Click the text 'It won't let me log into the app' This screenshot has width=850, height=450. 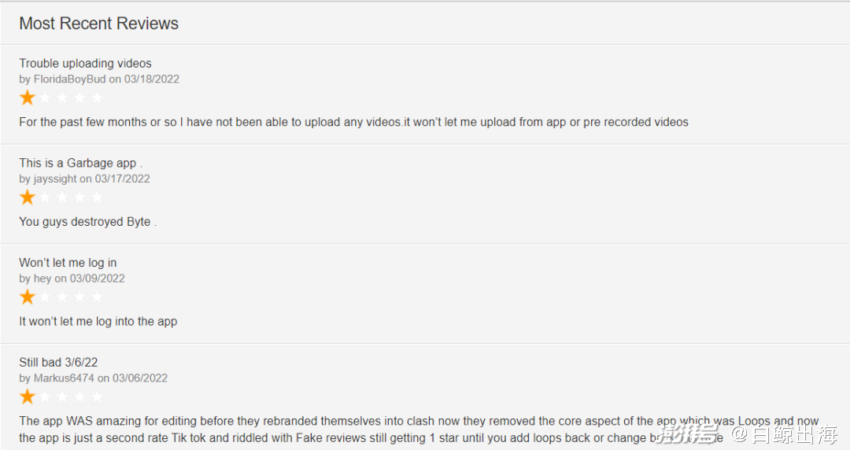(98, 322)
